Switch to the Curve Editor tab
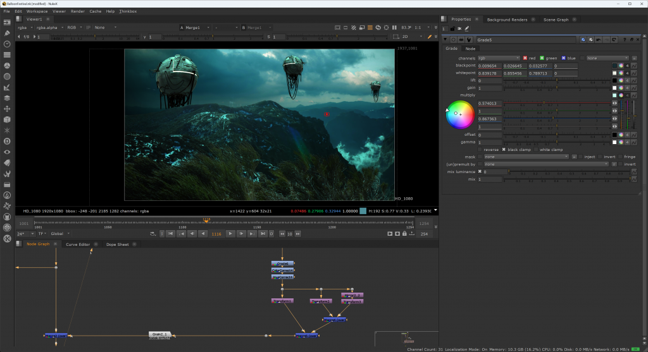The image size is (648, 352). coord(78,245)
